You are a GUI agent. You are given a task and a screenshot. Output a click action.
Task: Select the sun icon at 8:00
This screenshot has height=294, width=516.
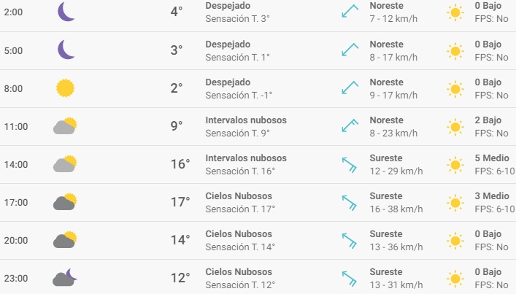tap(65, 88)
